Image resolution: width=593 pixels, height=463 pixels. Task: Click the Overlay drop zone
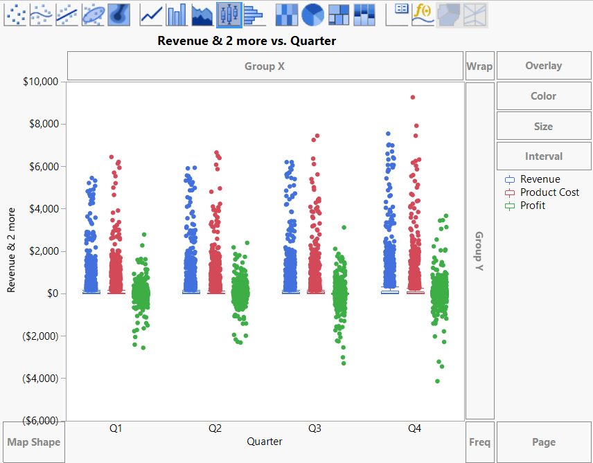tap(543, 65)
